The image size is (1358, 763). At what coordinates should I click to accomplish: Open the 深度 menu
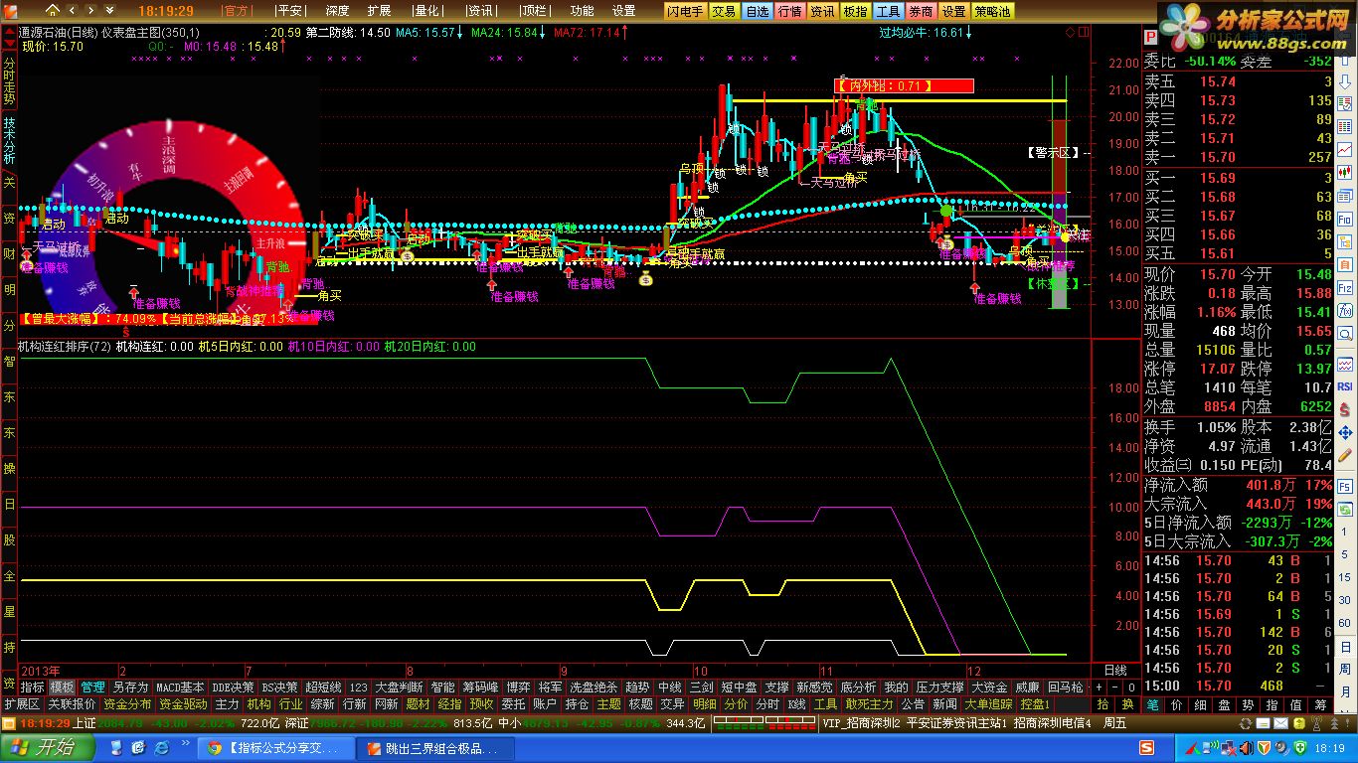click(337, 11)
